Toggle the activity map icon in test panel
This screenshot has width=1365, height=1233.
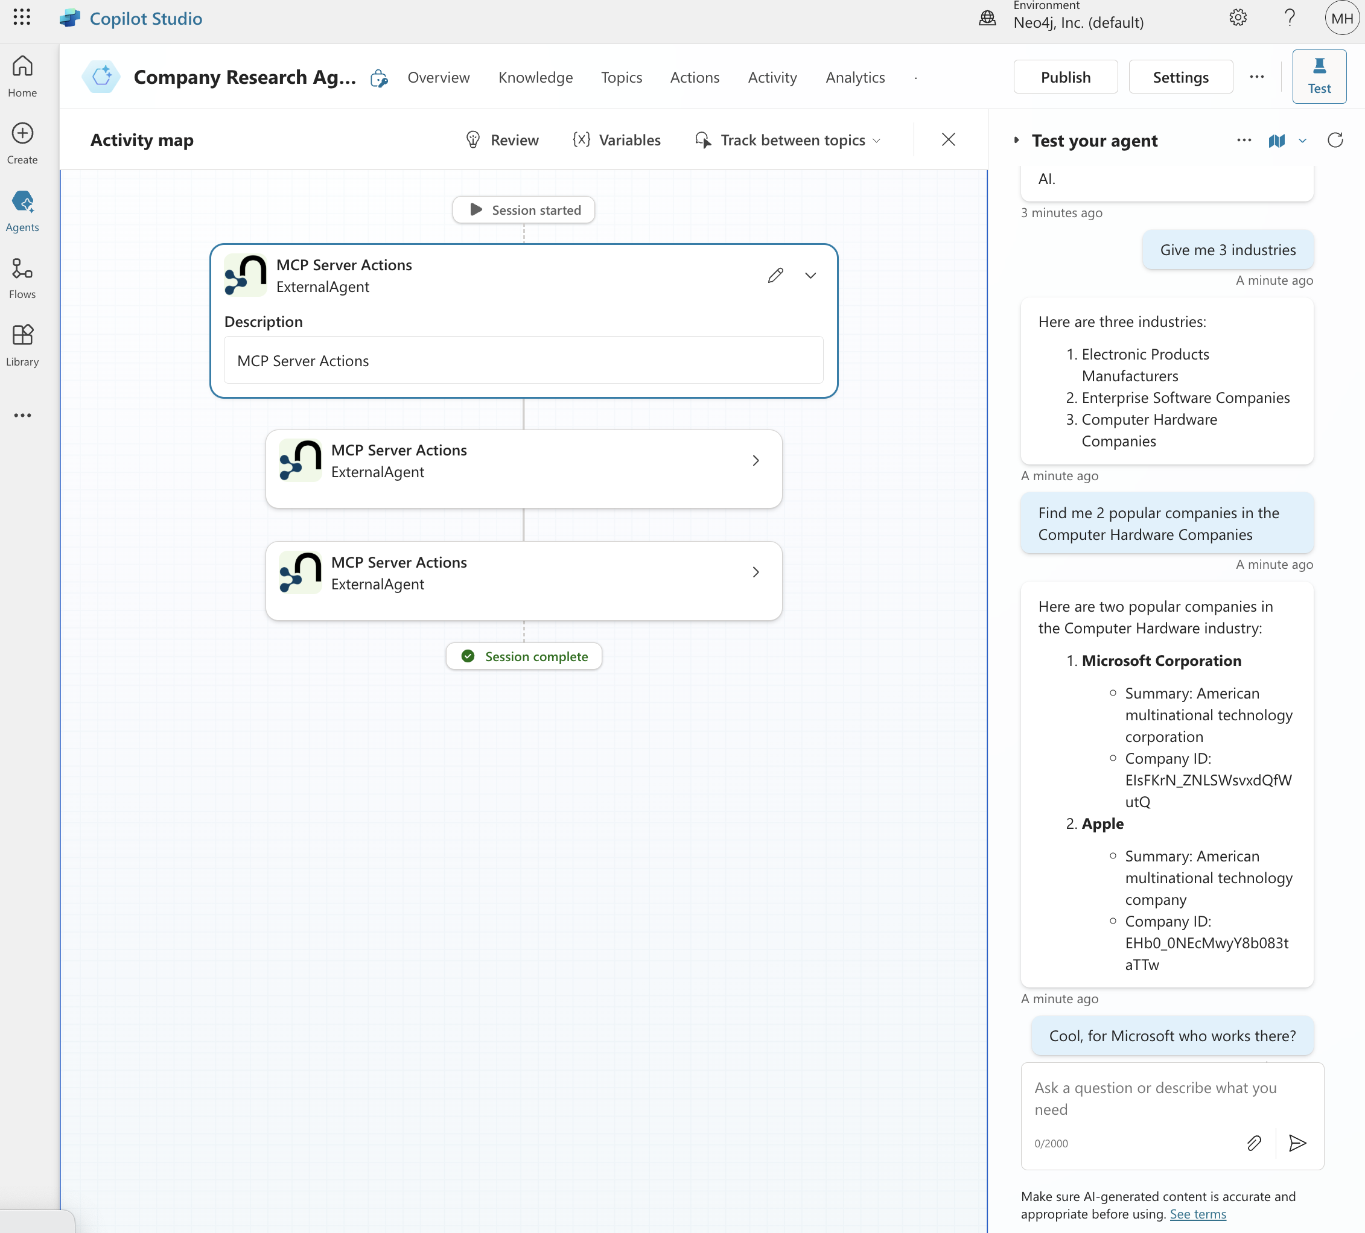pyautogui.click(x=1276, y=140)
